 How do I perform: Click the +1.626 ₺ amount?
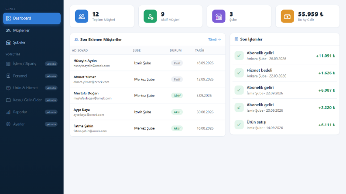pyautogui.click(x=326, y=73)
